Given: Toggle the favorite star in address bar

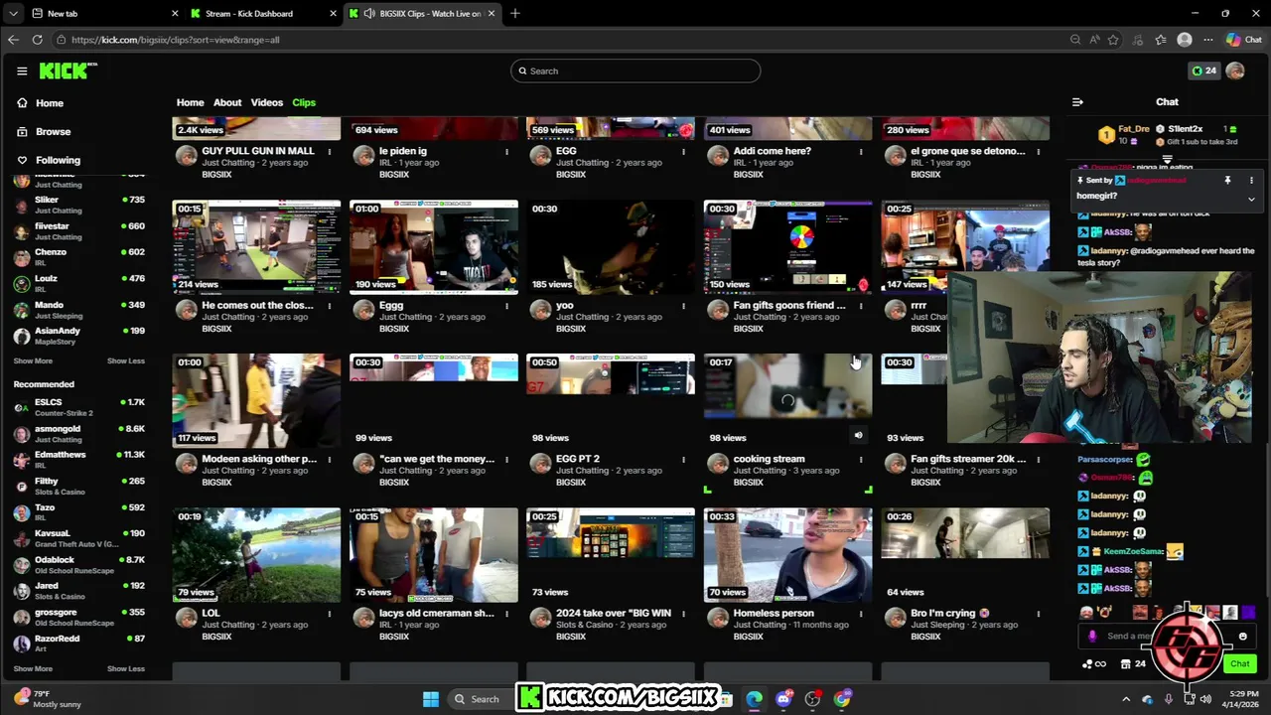Looking at the screenshot, I should pos(1113,40).
